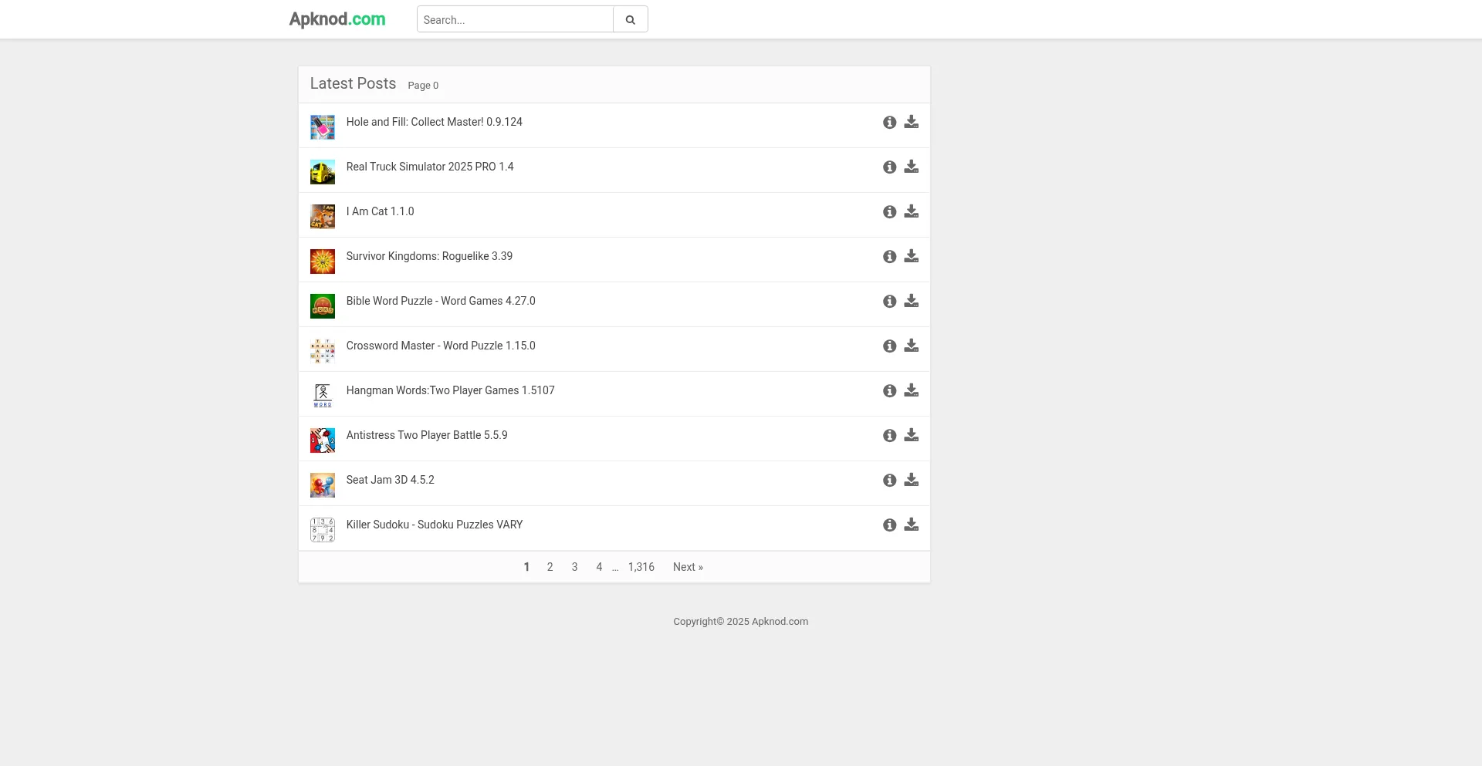
Task: Go to page 2 of posts
Action: (550, 567)
